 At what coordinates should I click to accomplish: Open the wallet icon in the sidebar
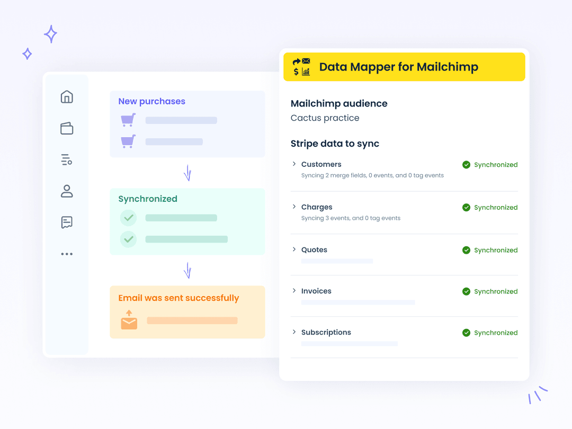tap(67, 128)
